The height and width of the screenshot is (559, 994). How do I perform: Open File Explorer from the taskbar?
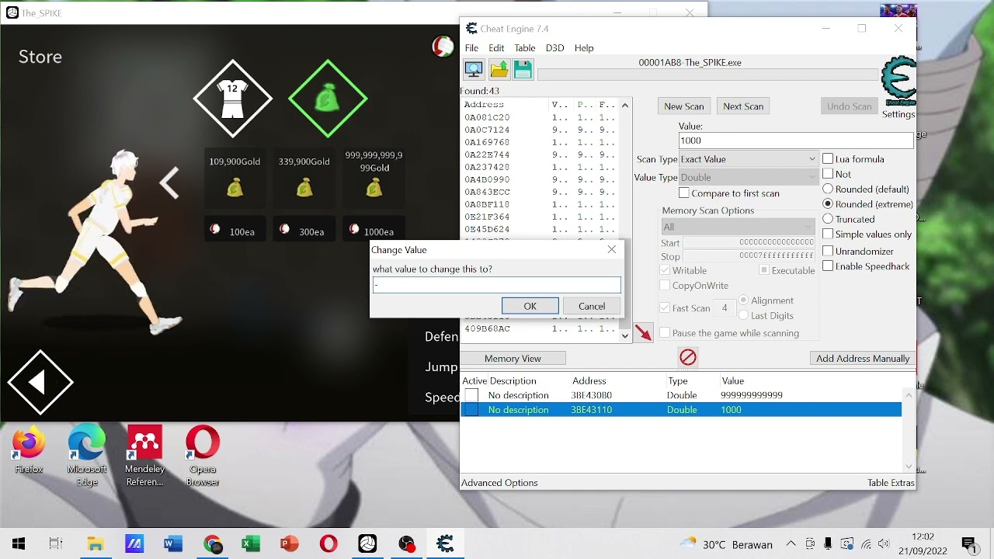(96, 543)
